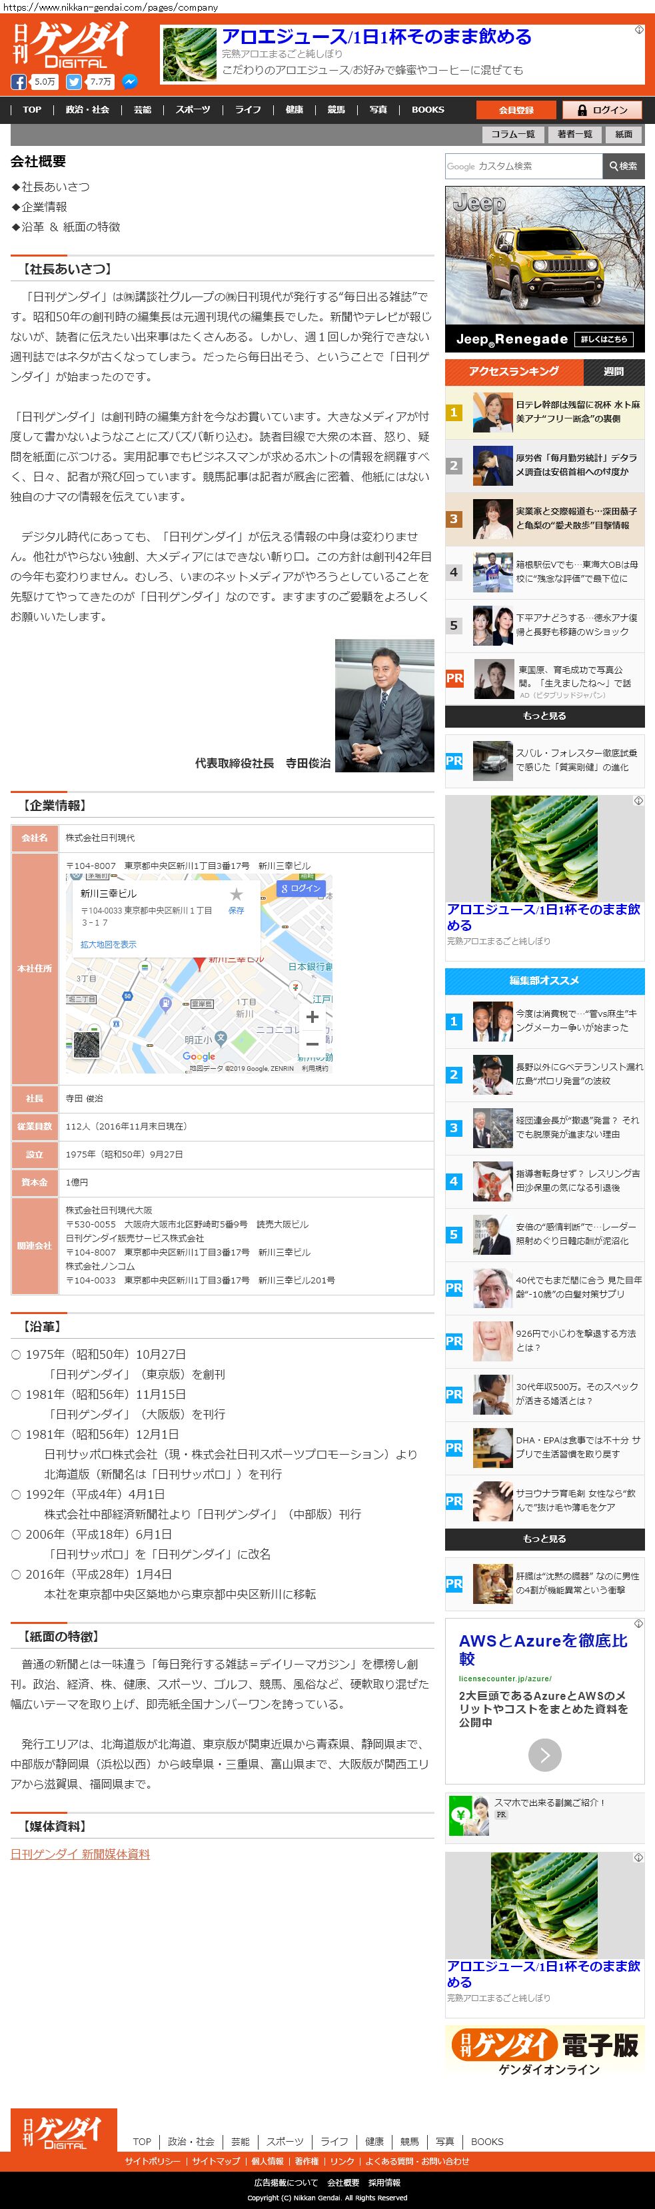This screenshot has height=2209, width=655.
Task: Open PR article DHA・EPAは食事では不十分
Action: pyautogui.click(x=544, y=1447)
